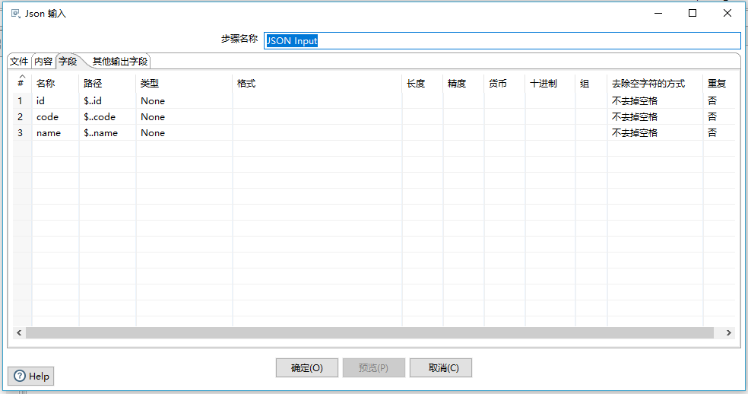
Task: Click the 十进制 column header
Action: tap(550, 83)
